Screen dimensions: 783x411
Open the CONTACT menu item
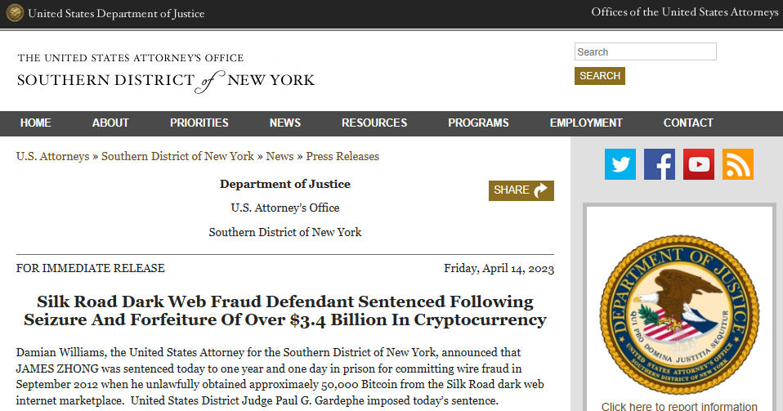688,123
